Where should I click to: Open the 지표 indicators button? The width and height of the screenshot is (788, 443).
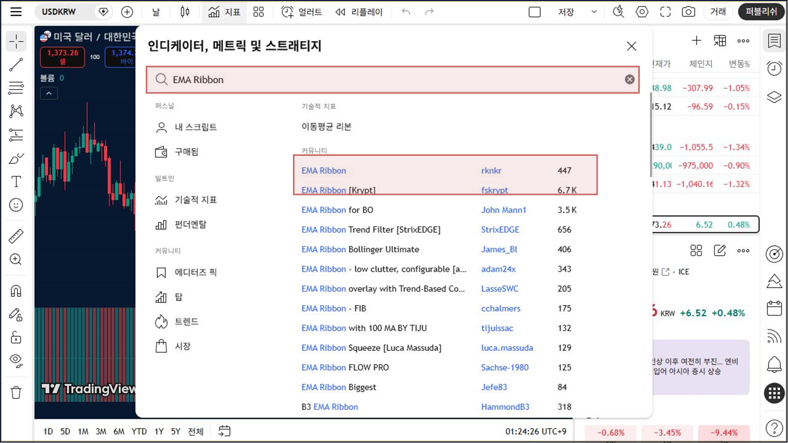224,12
